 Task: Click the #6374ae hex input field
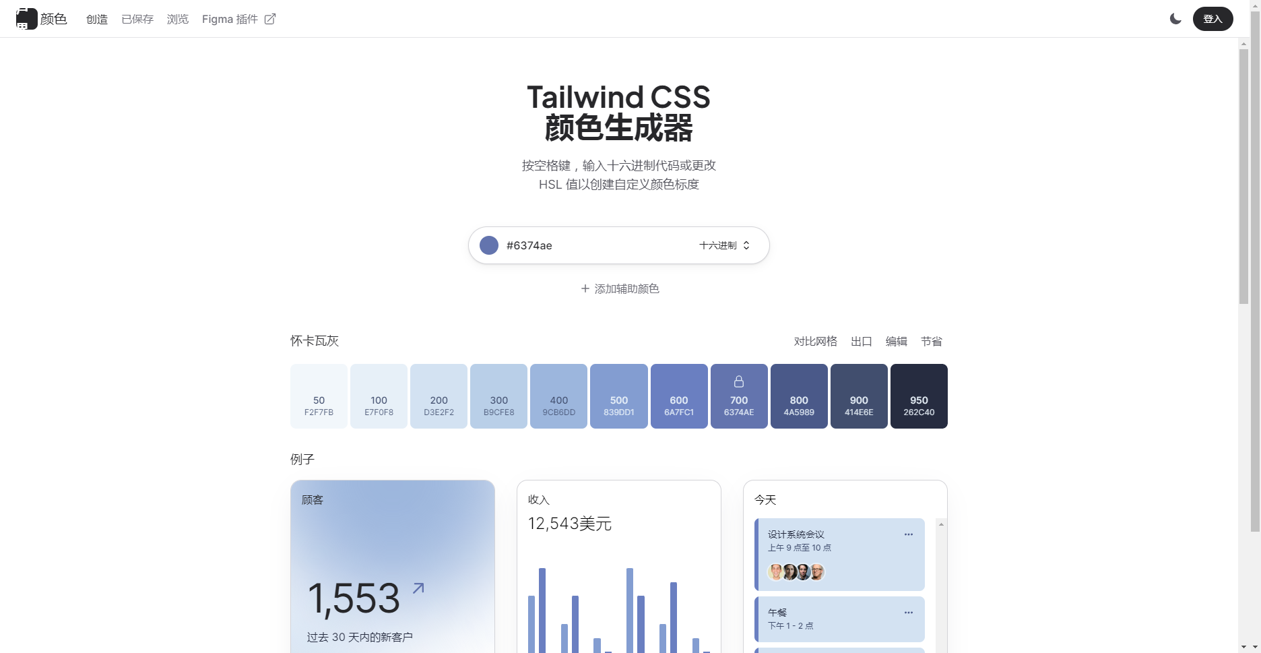click(596, 245)
